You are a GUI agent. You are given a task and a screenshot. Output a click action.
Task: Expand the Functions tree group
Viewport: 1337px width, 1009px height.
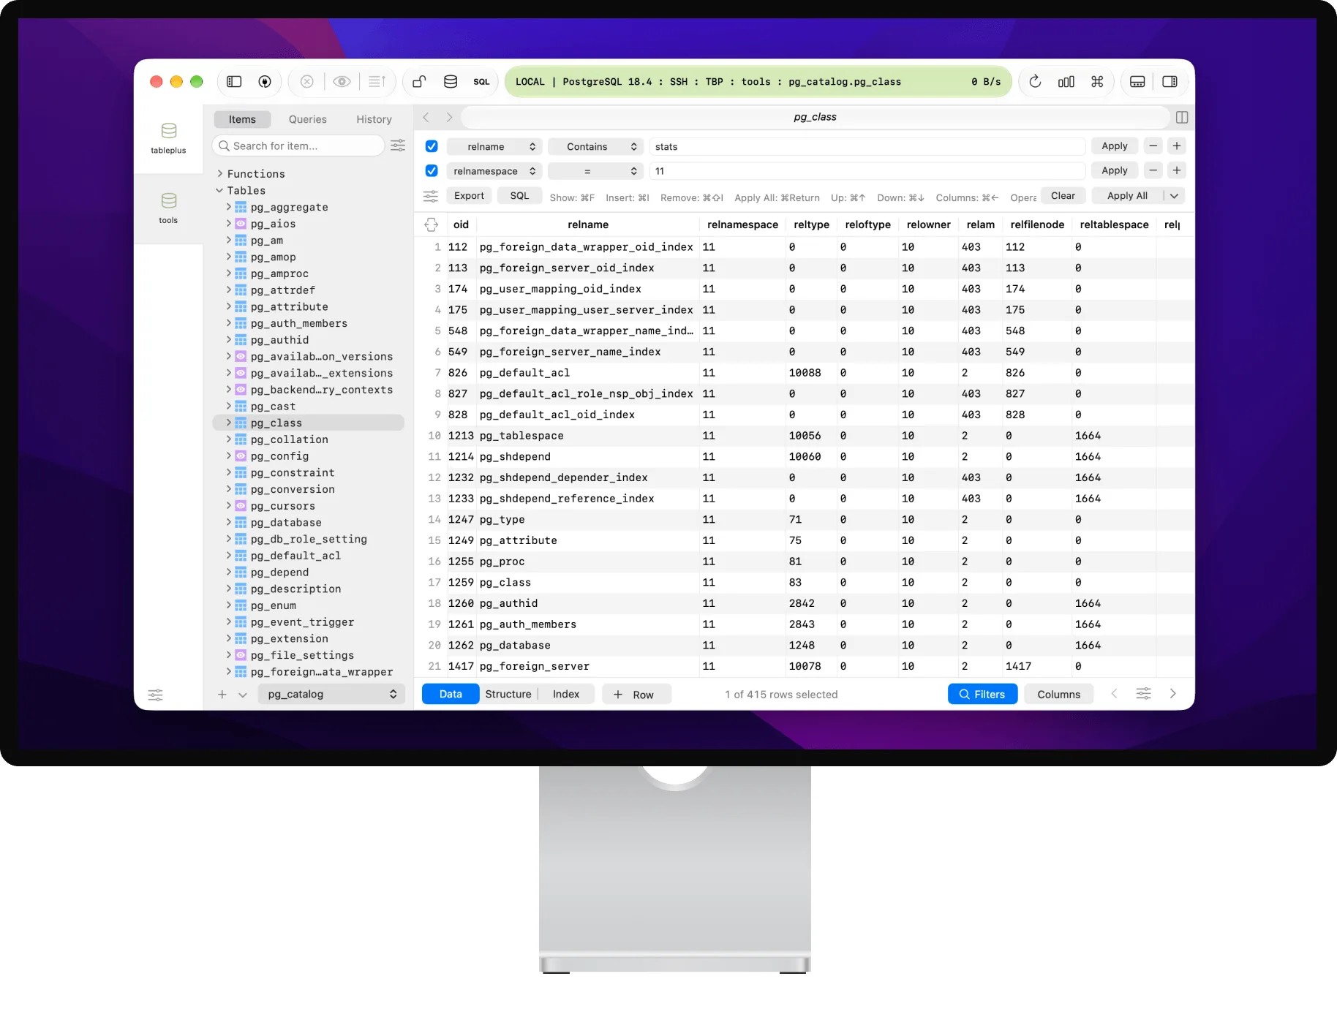point(220,173)
